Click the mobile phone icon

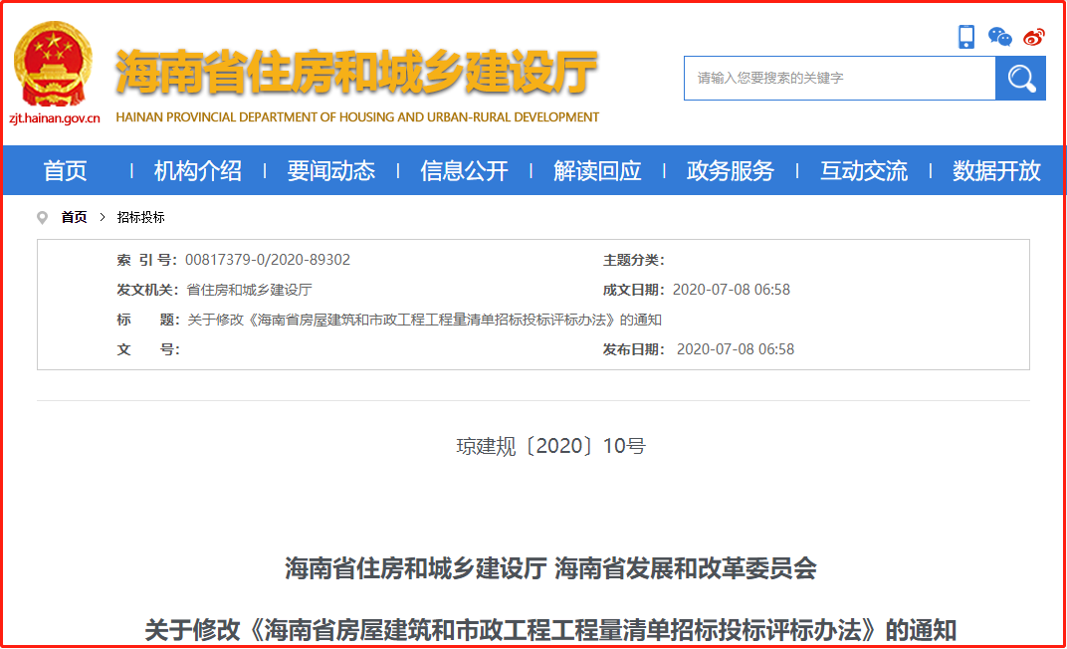tap(966, 37)
